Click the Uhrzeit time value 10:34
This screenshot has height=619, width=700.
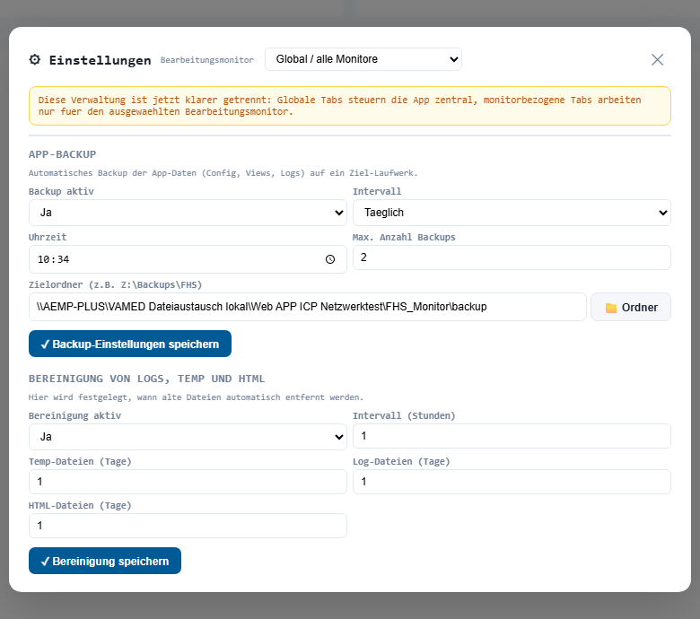(54, 259)
